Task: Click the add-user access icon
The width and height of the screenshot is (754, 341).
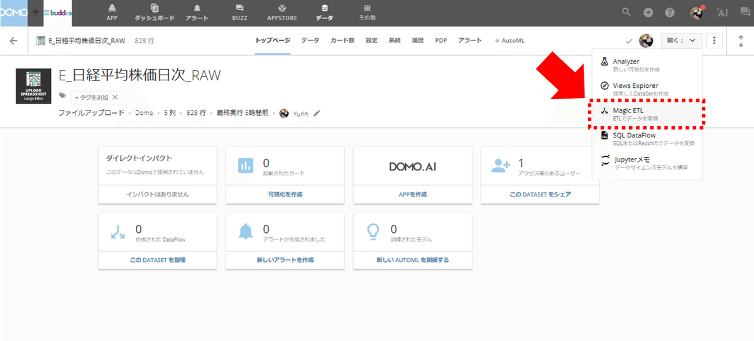Action: (501, 166)
